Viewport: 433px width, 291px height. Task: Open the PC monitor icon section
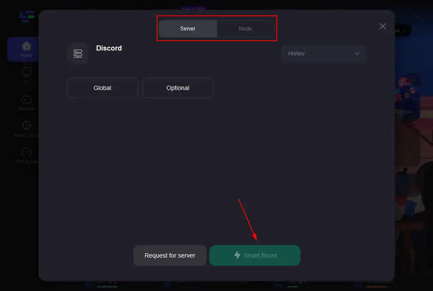pos(26,72)
